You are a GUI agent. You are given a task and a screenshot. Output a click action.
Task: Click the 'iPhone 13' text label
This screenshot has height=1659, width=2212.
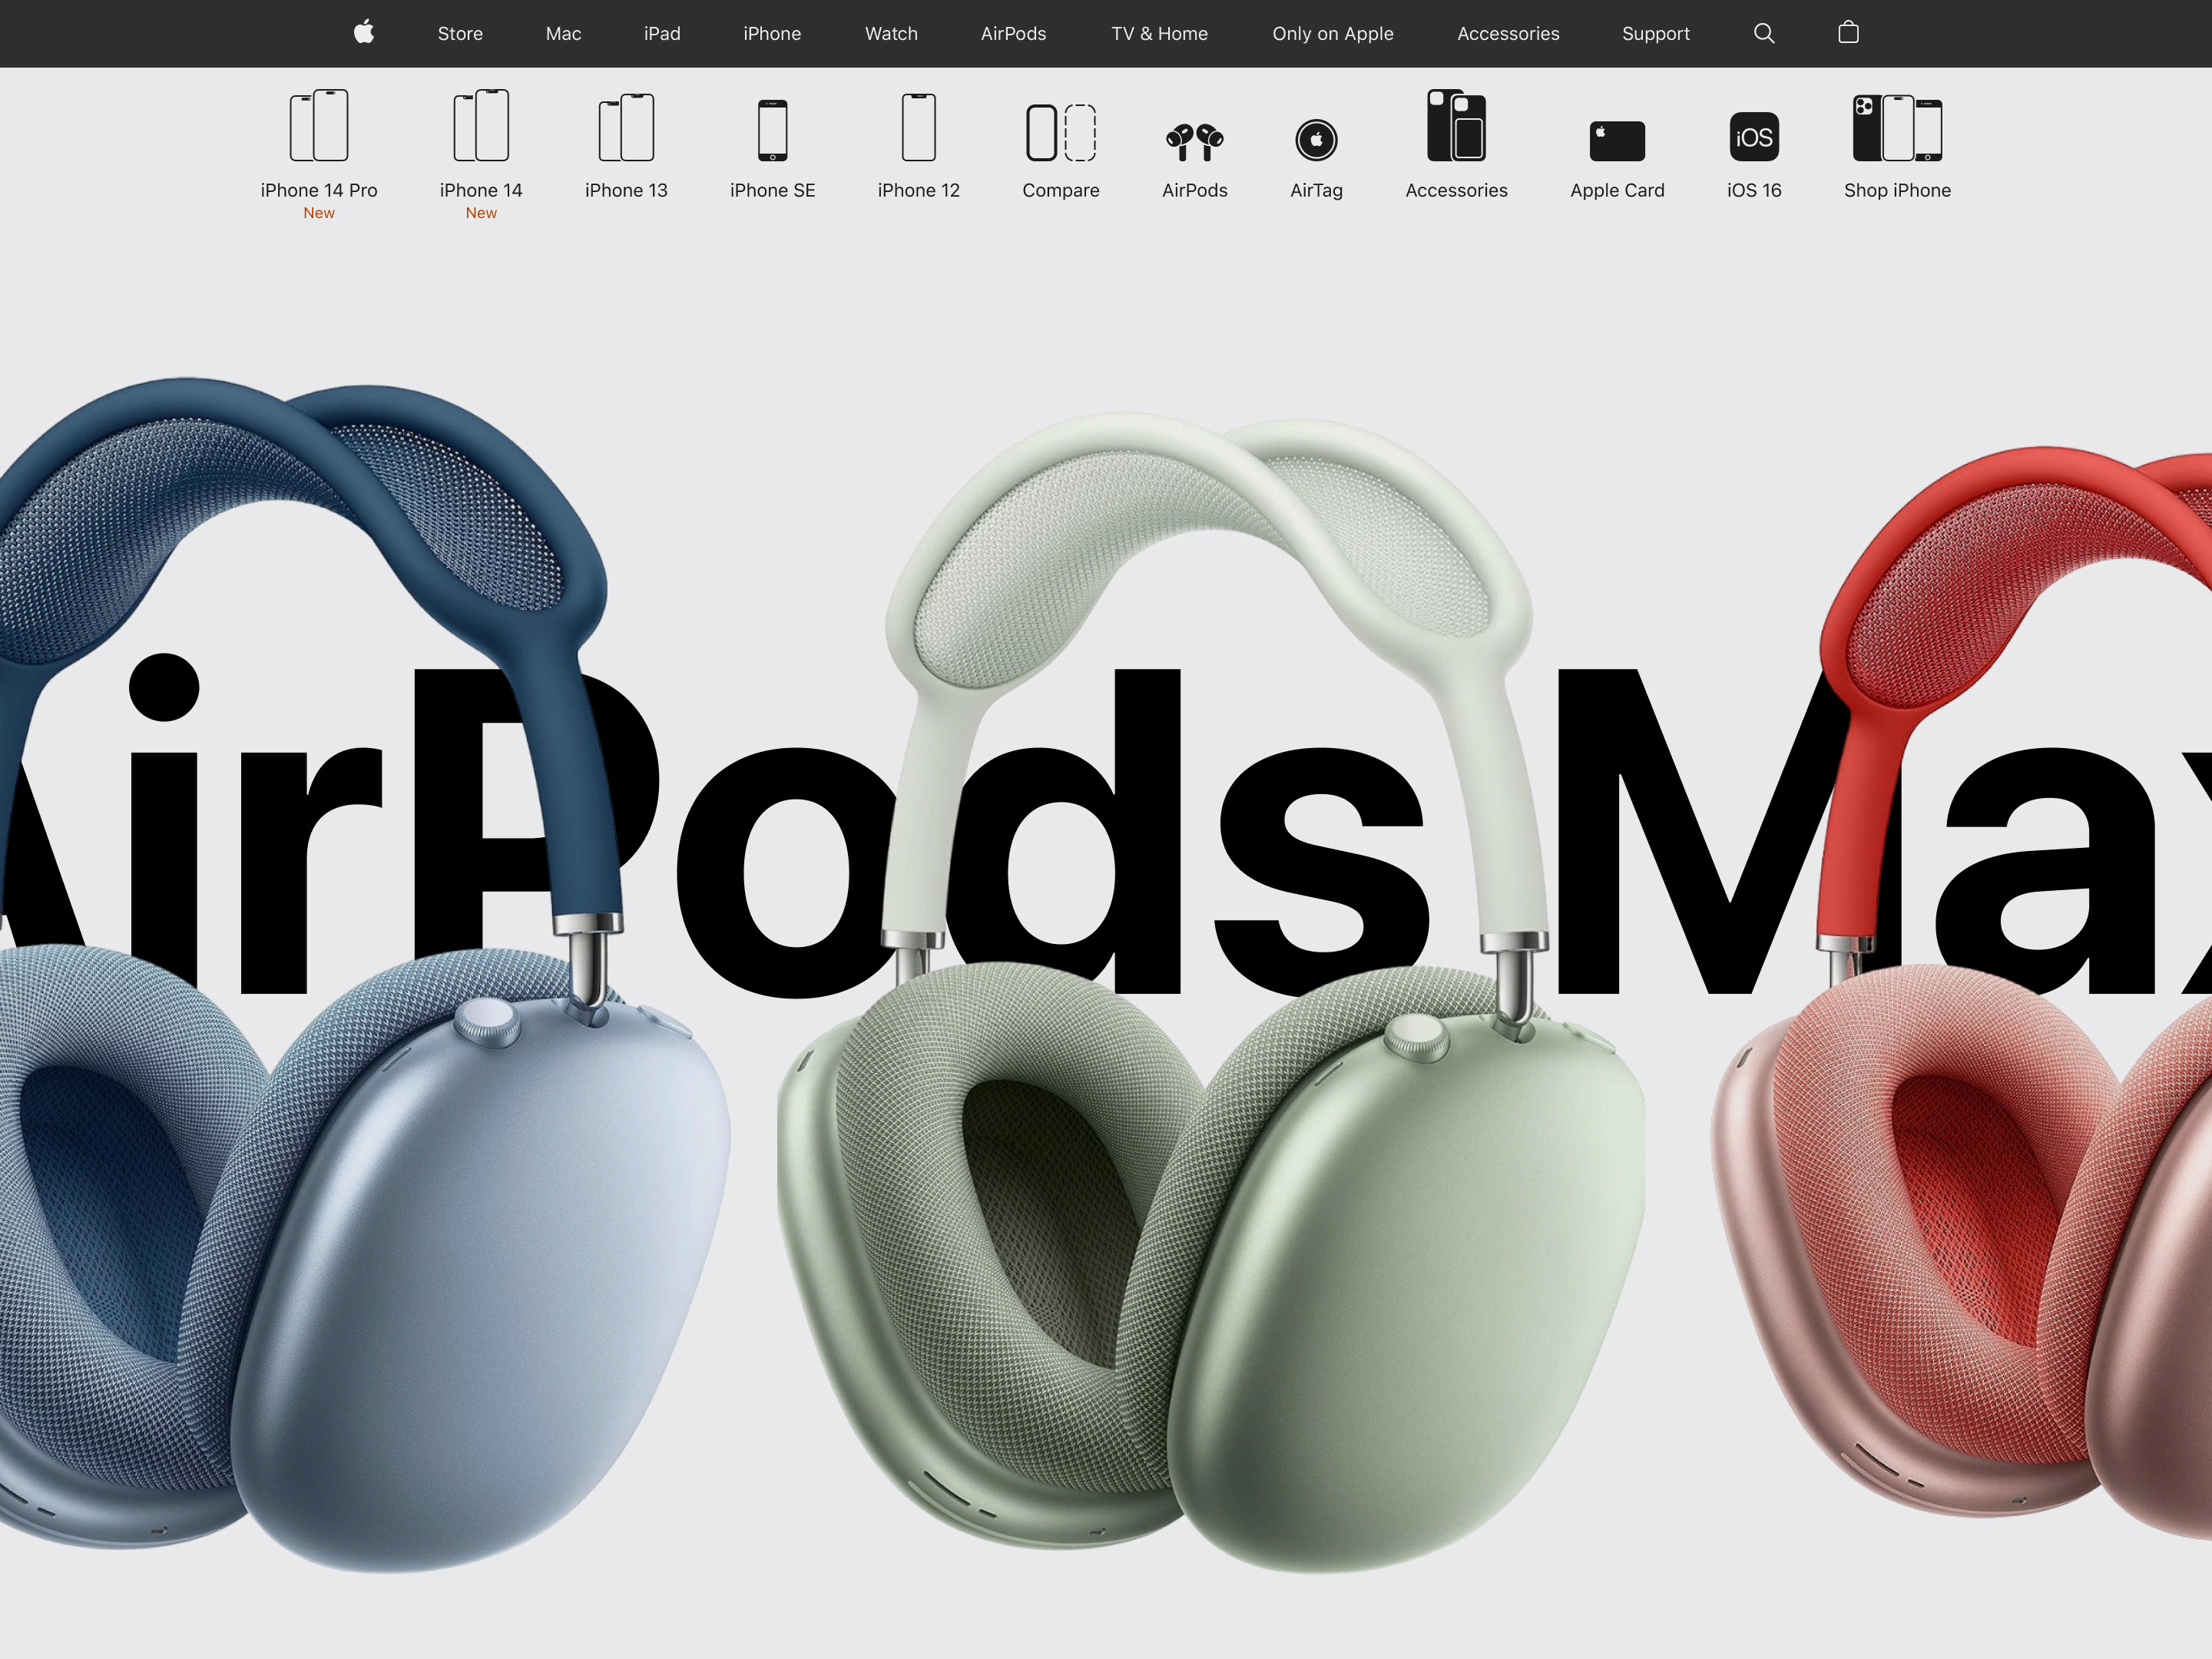626,190
